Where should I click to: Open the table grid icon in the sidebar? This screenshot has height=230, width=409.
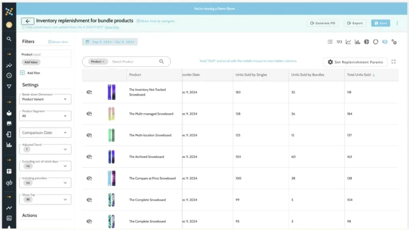point(9,171)
